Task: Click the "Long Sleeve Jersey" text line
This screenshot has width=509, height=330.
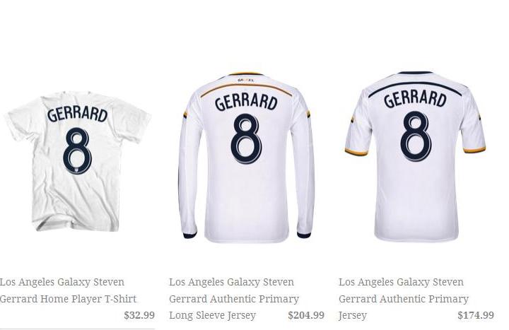Action: click(x=212, y=315)
